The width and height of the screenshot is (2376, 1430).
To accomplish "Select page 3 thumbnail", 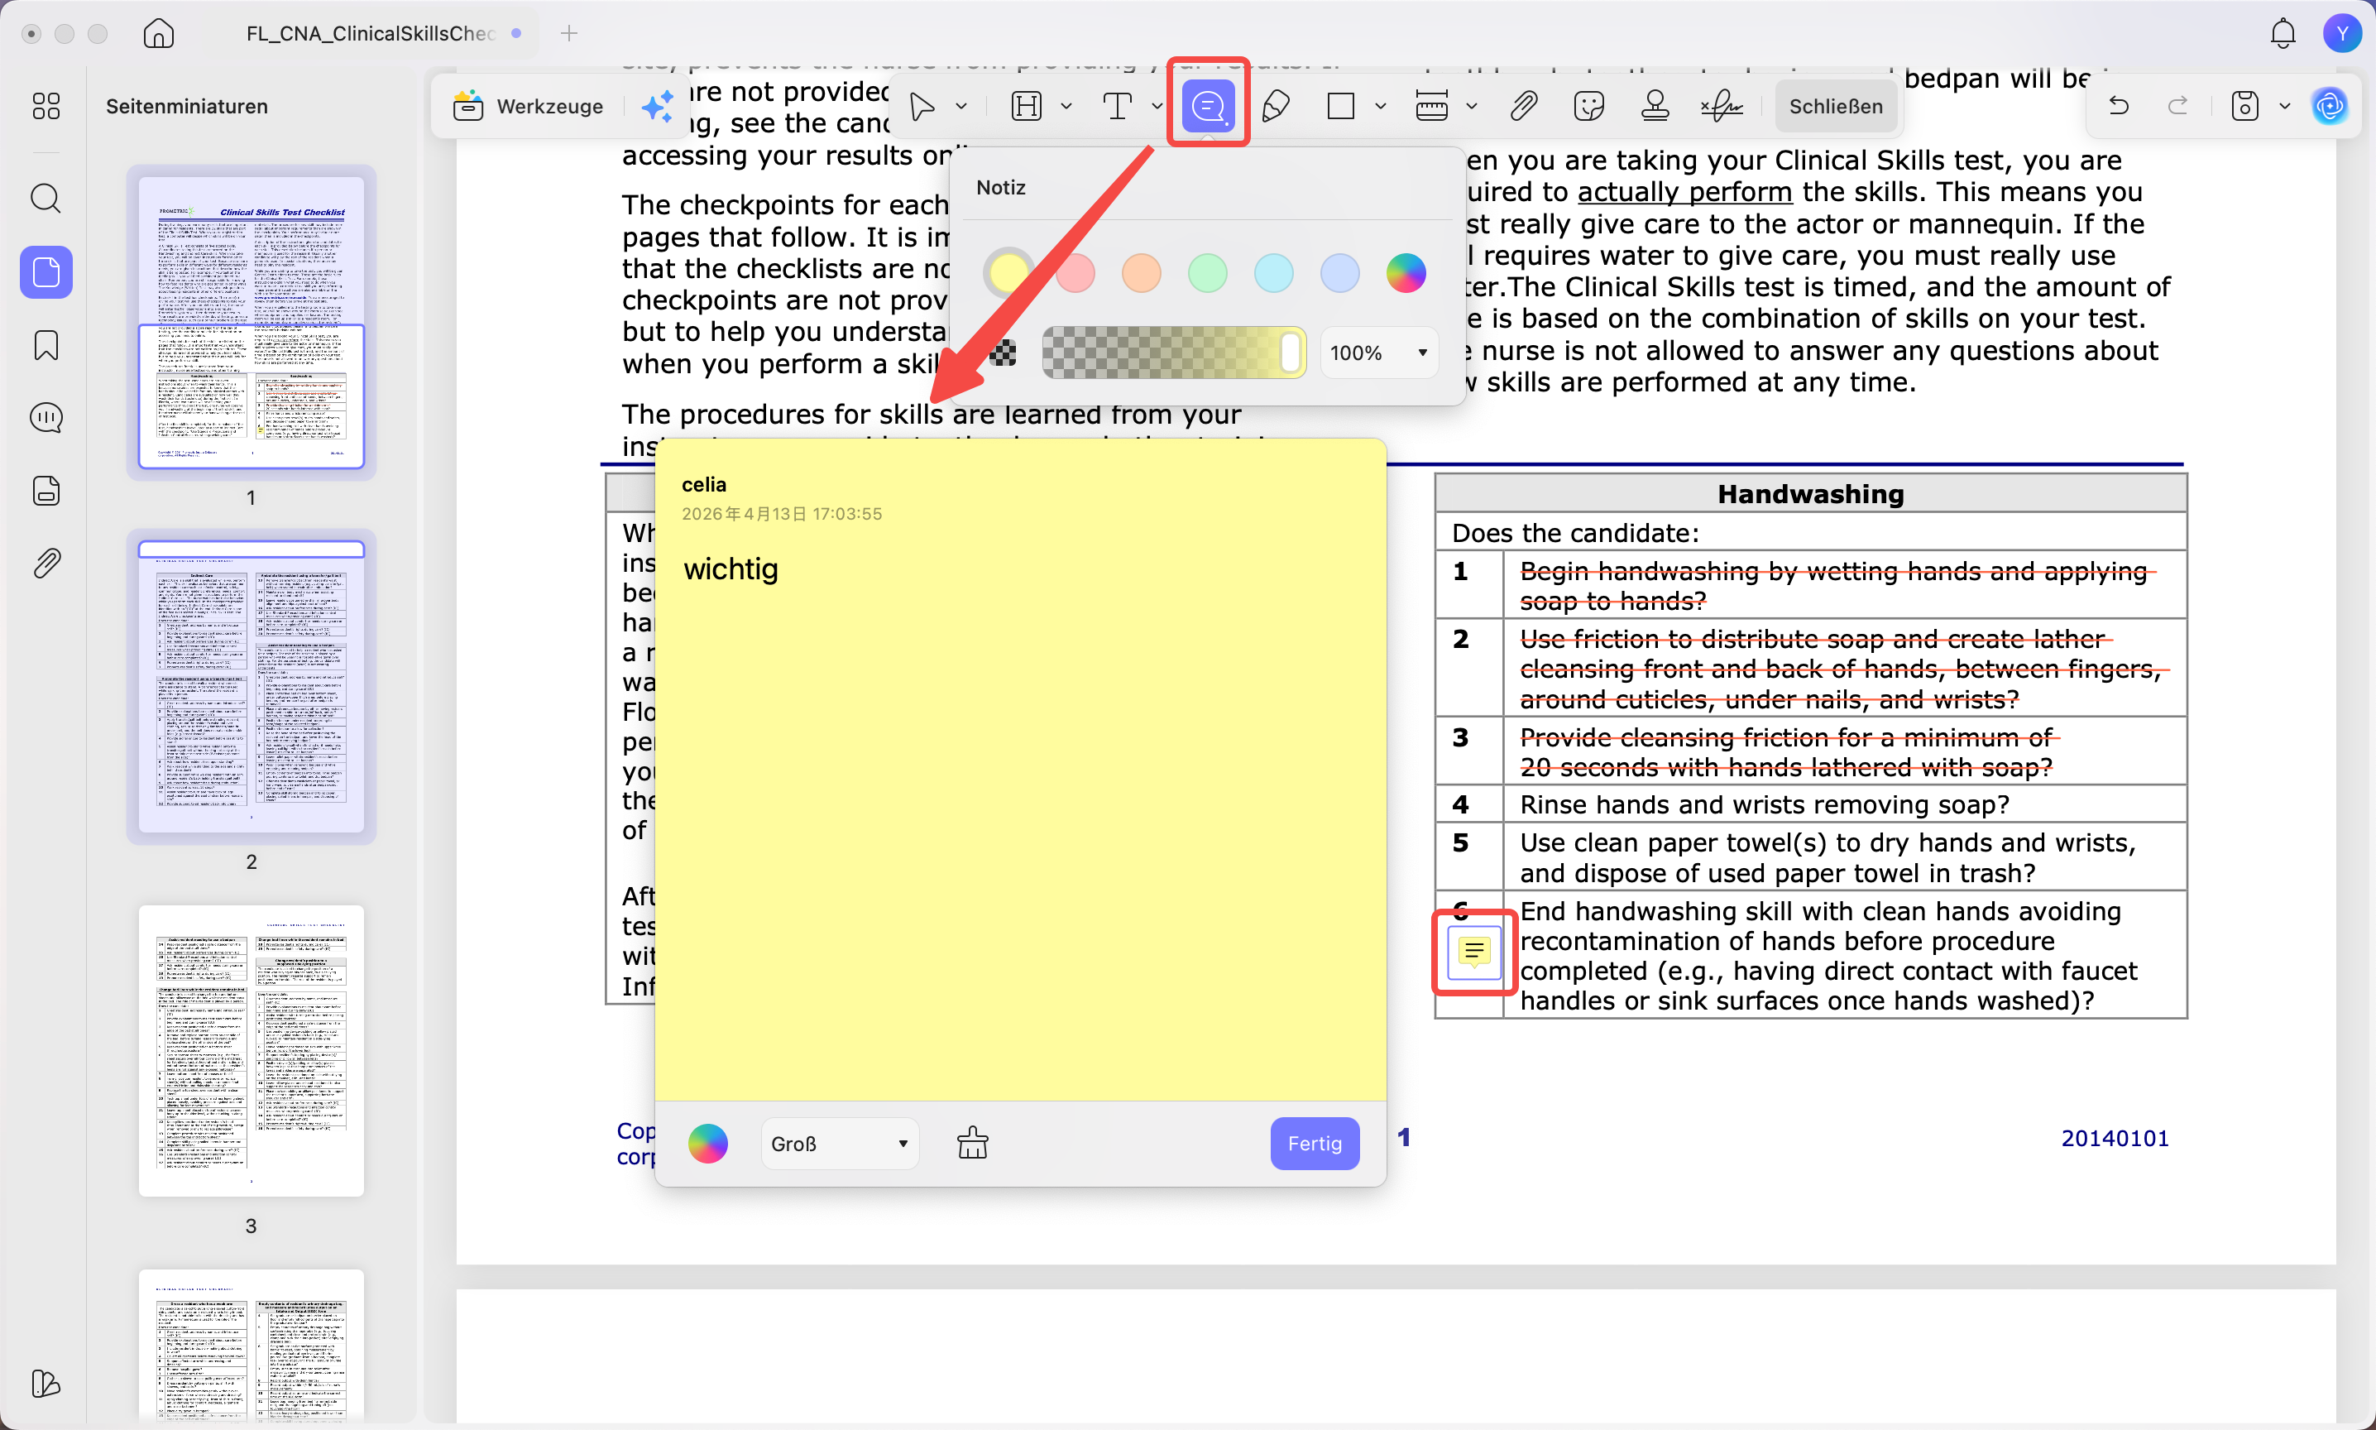I will [x=251, y=1050].
